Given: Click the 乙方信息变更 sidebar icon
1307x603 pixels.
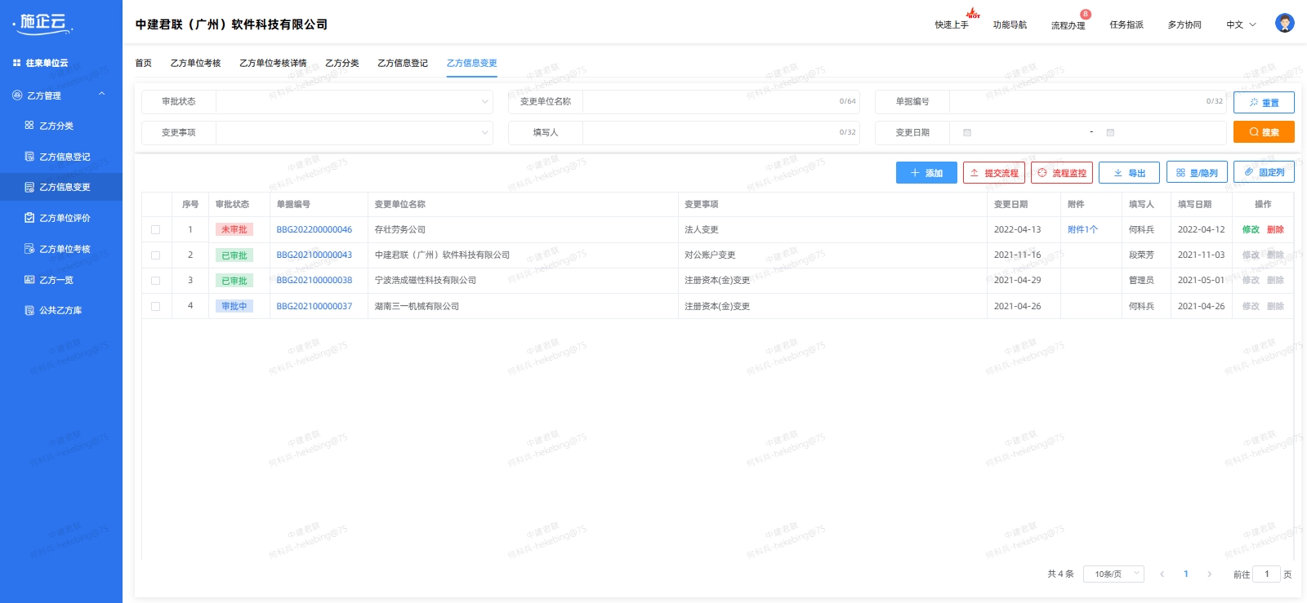Looking at the screenshot, I should [x=29, y=187].
